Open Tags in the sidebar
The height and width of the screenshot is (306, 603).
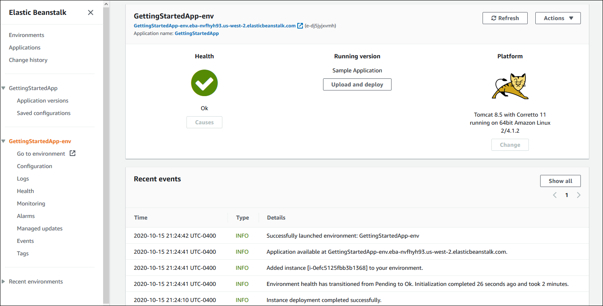click(x=23, y=253)
